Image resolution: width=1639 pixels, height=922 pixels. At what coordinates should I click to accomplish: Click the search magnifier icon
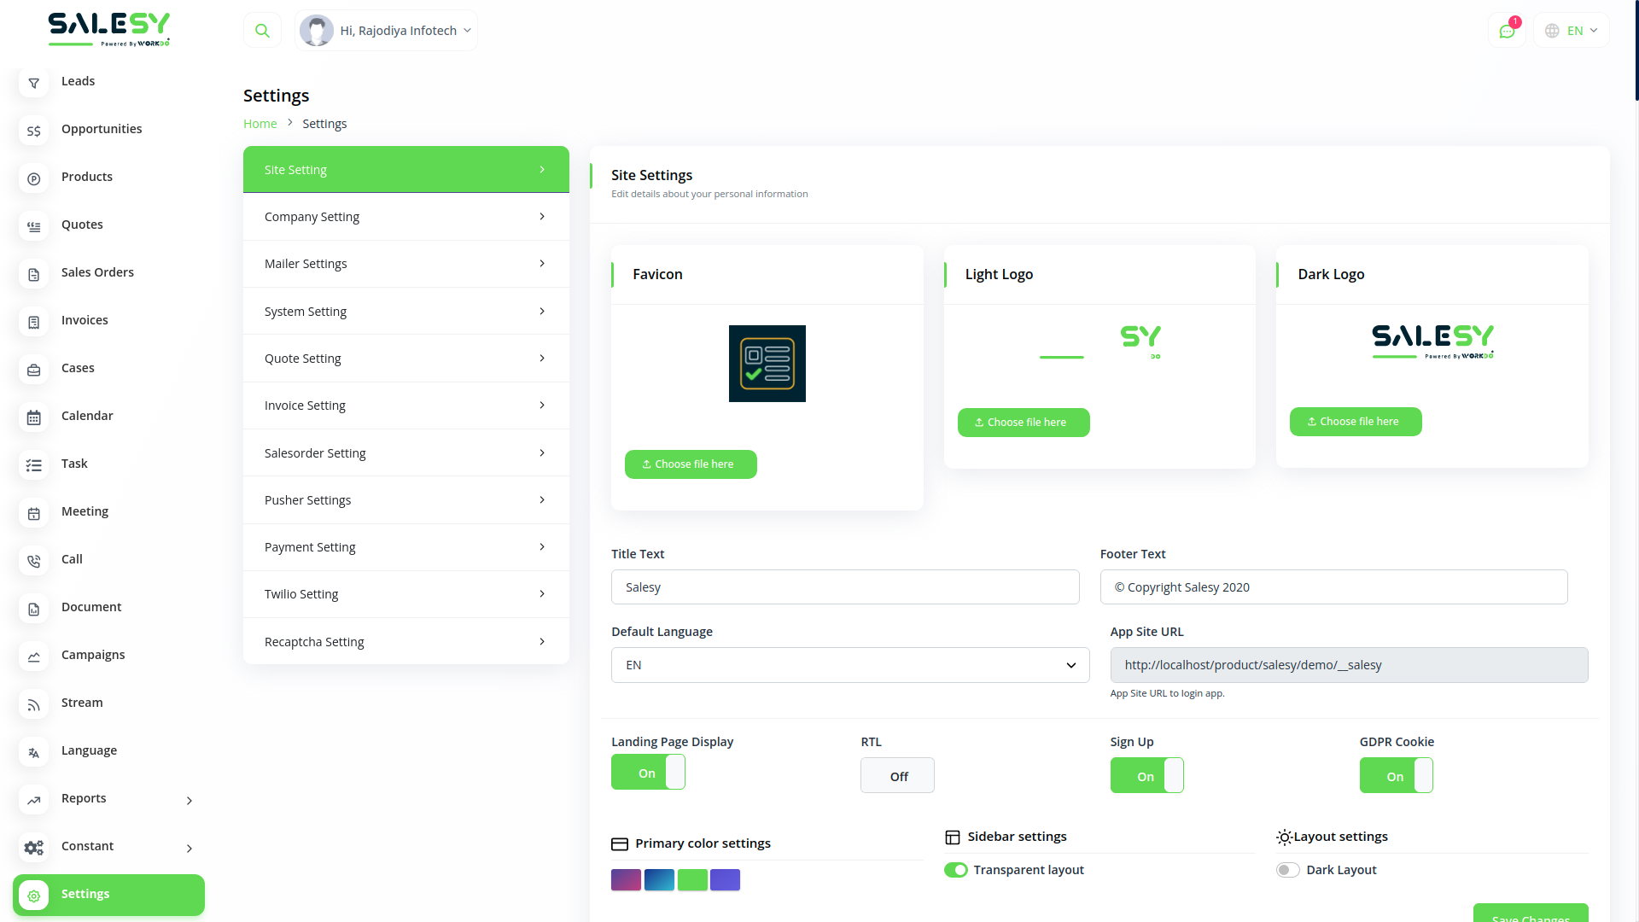(262, 31)
